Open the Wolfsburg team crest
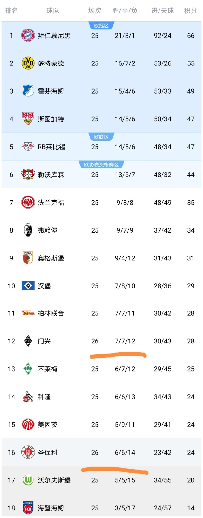Screen dimensions: 203x518 point(28,480)
